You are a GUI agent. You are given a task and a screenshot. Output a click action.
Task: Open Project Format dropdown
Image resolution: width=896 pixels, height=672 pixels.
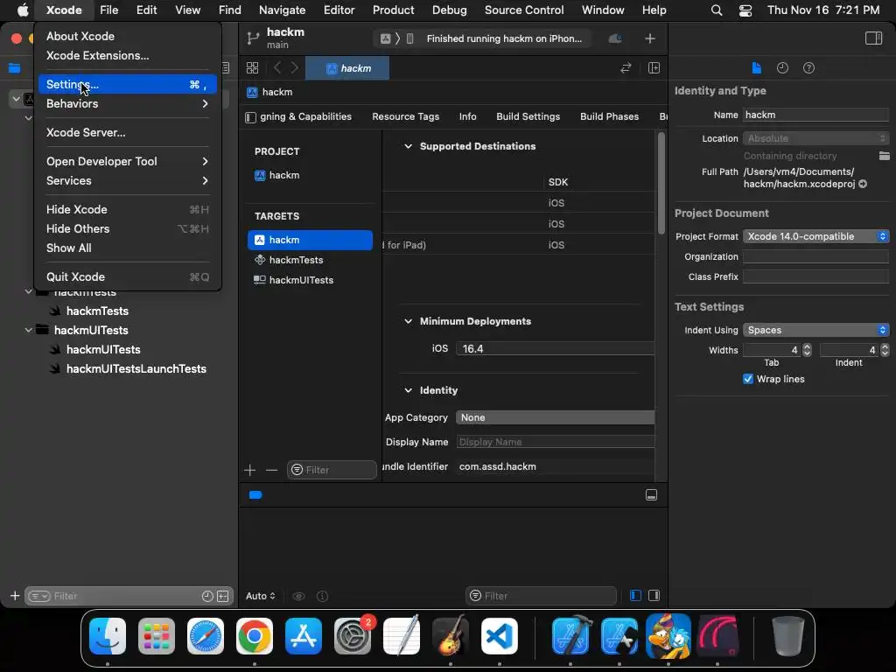[815, 236]
